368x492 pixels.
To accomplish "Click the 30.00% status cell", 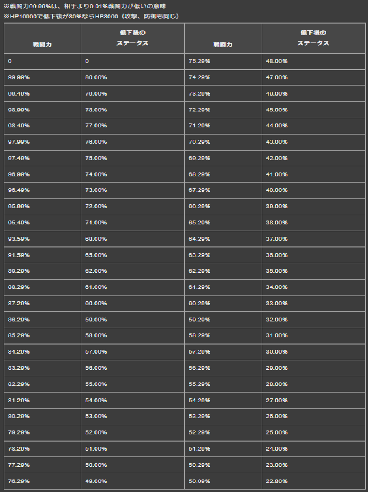I will (x=277, y=352).
